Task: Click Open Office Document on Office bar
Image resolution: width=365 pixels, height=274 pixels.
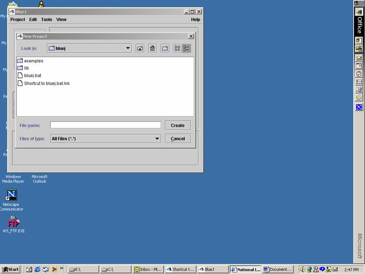Action: pyautogui.click(x=359, y=49)
